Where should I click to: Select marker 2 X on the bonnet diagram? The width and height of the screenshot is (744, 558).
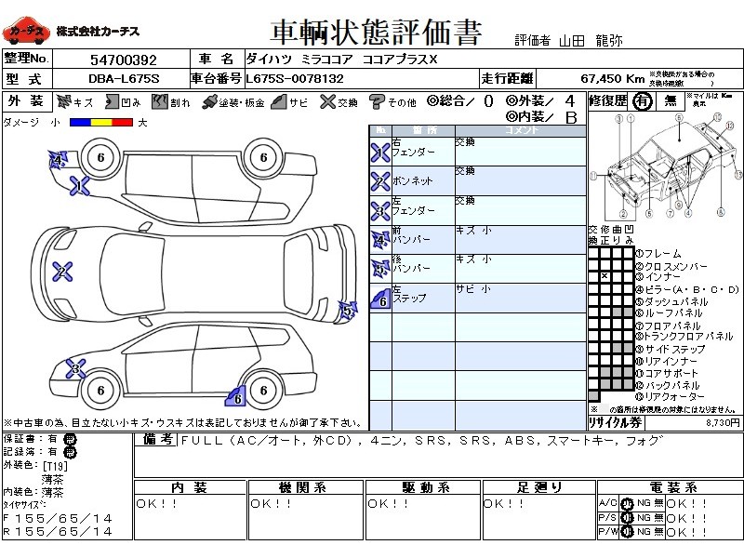[62, 272]
